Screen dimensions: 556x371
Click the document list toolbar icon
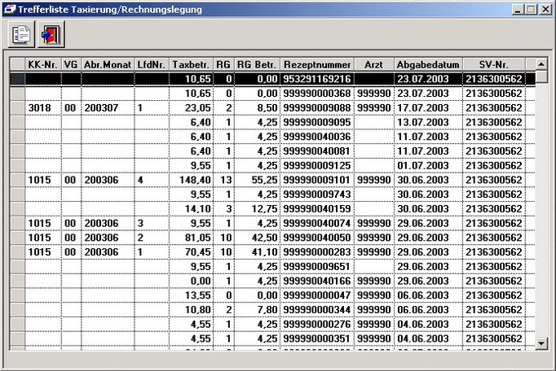pos(20,35)
